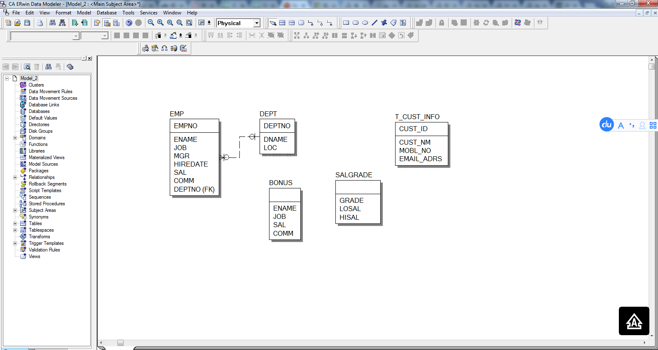
Task: Click the blue A icon in floating bar
Action: tap(621, 125)
